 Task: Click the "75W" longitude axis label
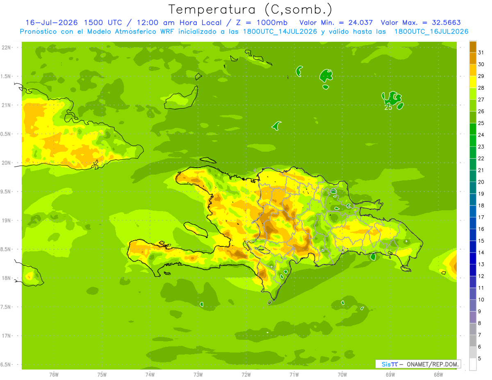coord(102,375)
